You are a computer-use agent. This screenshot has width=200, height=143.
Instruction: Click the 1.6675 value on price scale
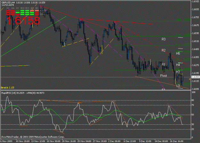(196, 25)
